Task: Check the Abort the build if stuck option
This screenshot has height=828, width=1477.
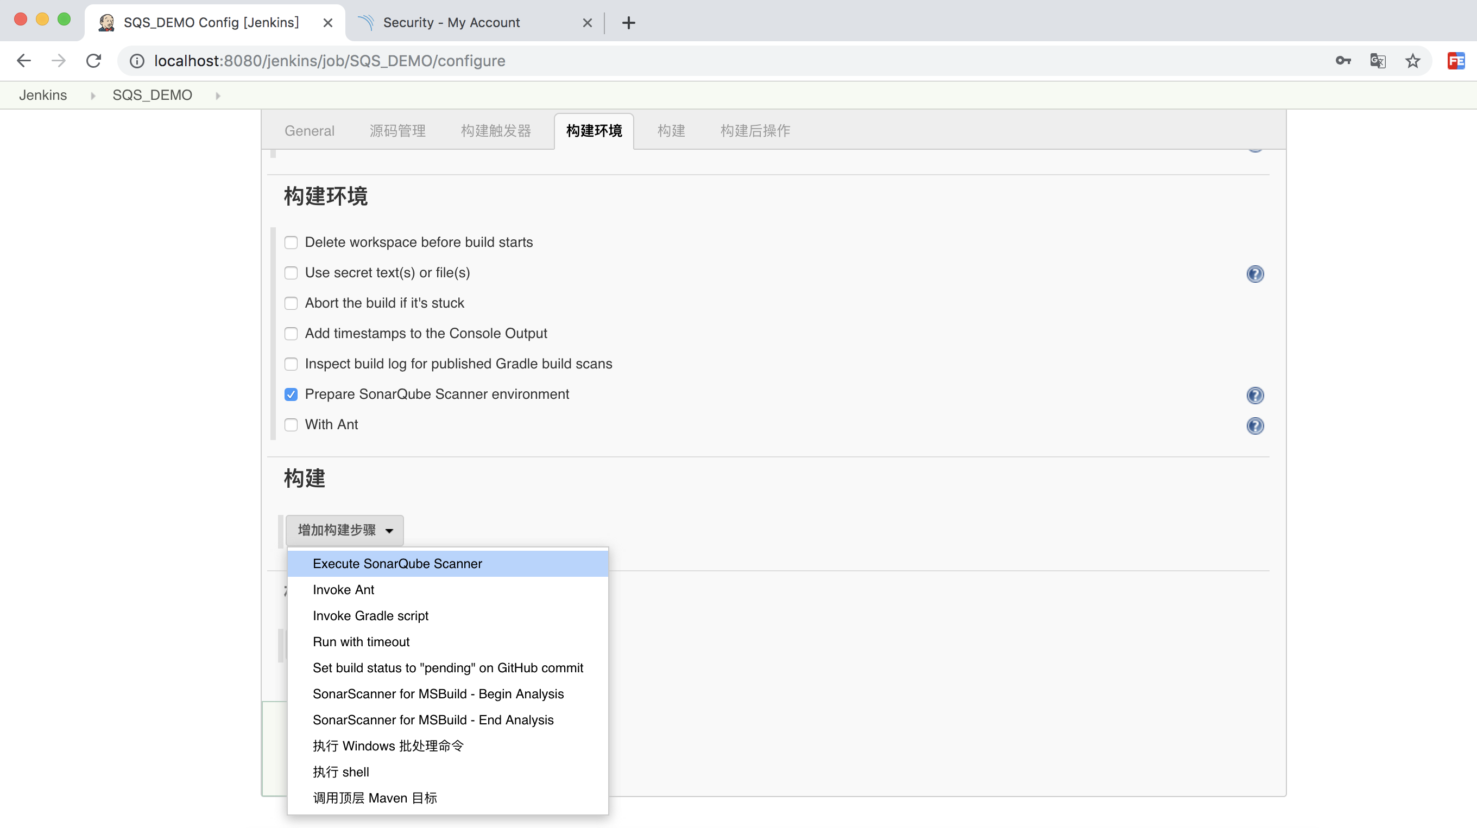Action: tap(291, 303)
